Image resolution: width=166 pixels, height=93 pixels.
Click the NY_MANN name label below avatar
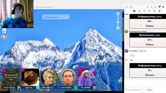coord(86,88)
